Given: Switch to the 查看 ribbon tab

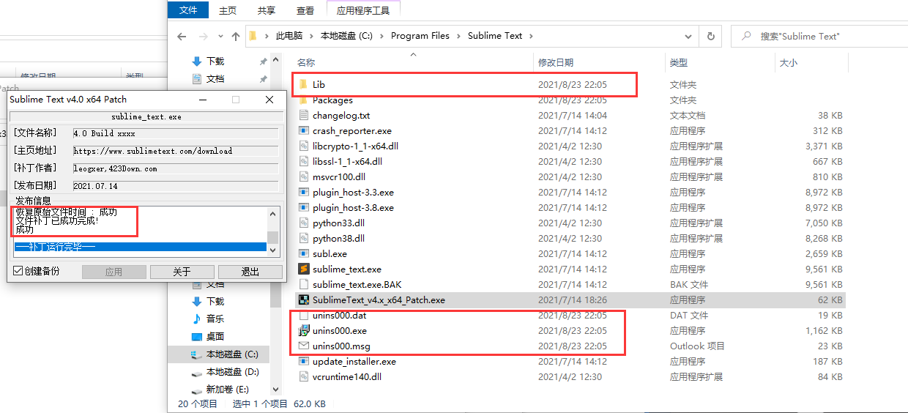Looking at the screenshot, I should coord(305,10).
